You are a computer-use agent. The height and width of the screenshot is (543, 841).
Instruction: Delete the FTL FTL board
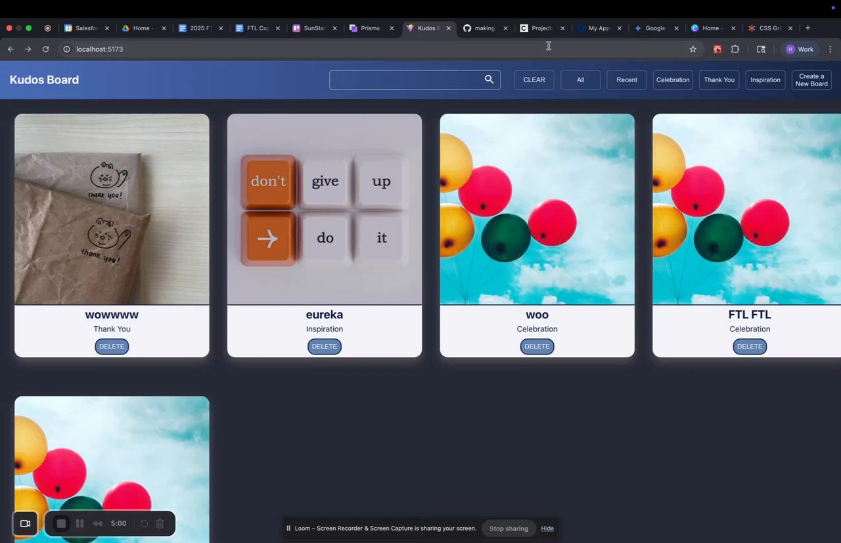(750, 346)
